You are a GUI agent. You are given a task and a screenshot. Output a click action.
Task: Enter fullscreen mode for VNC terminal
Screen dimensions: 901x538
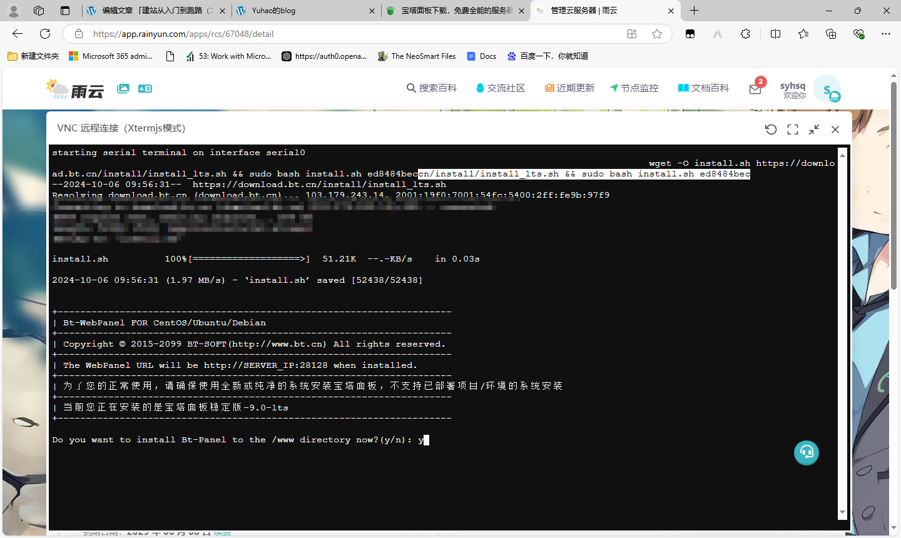(x=793, y=129)
